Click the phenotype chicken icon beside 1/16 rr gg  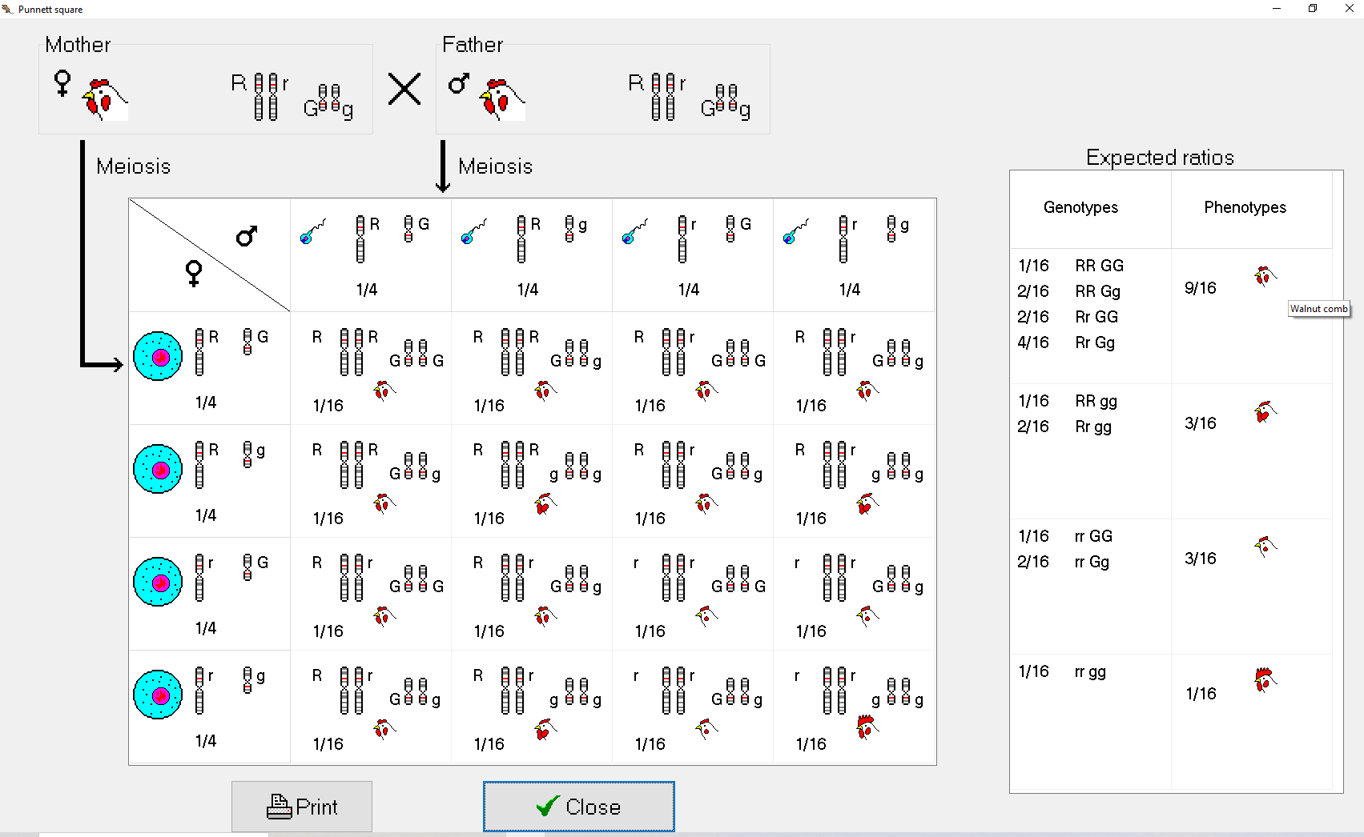pyautogui.click(x=1265, y=680)
